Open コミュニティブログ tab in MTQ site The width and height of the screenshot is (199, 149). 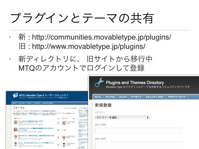point(48,103)
